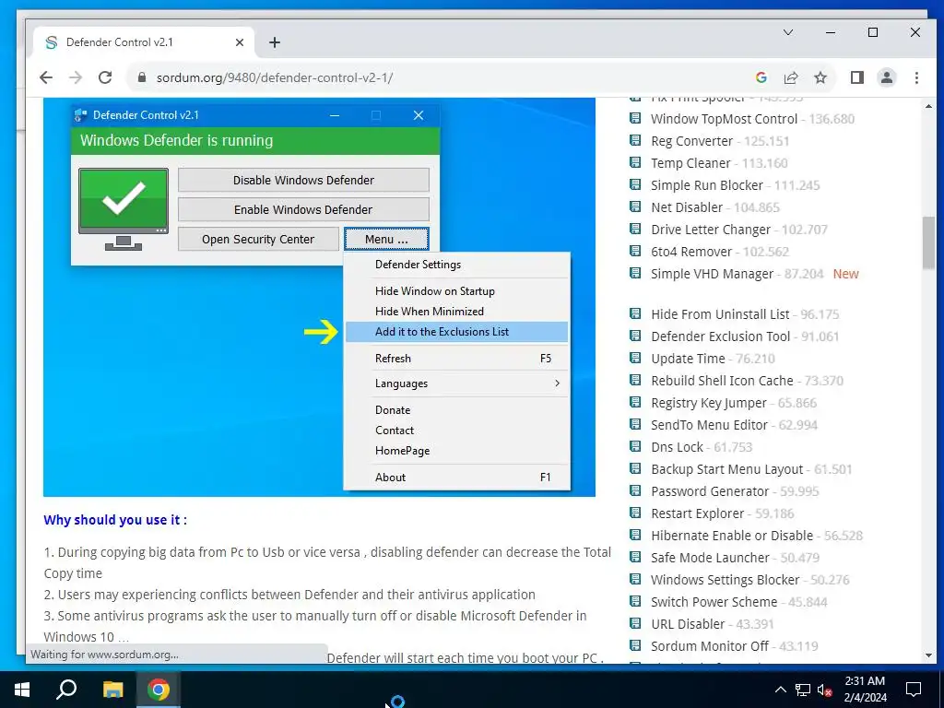944x708 pixels.
Task: Click the address bar URL field
Action: point(445,77)
